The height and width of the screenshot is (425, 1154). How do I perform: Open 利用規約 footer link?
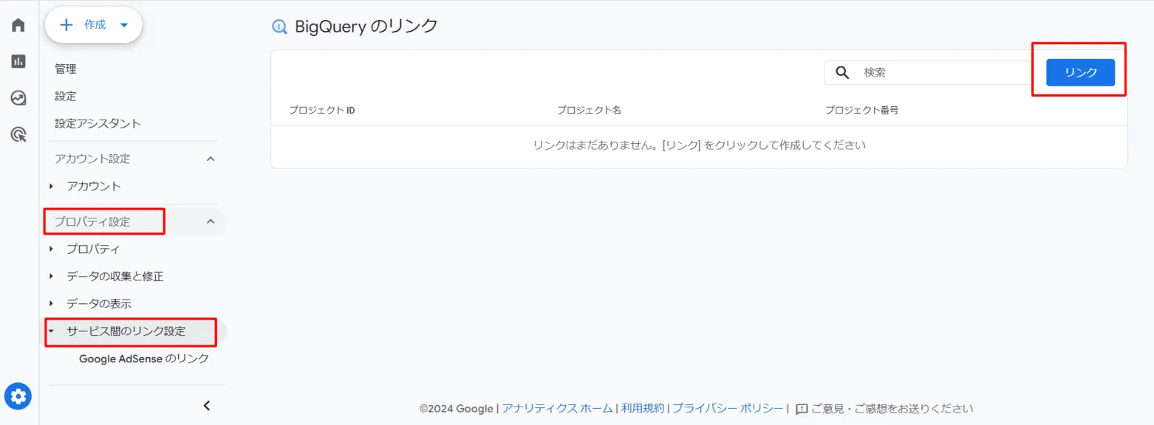click(x=643, y=408)
